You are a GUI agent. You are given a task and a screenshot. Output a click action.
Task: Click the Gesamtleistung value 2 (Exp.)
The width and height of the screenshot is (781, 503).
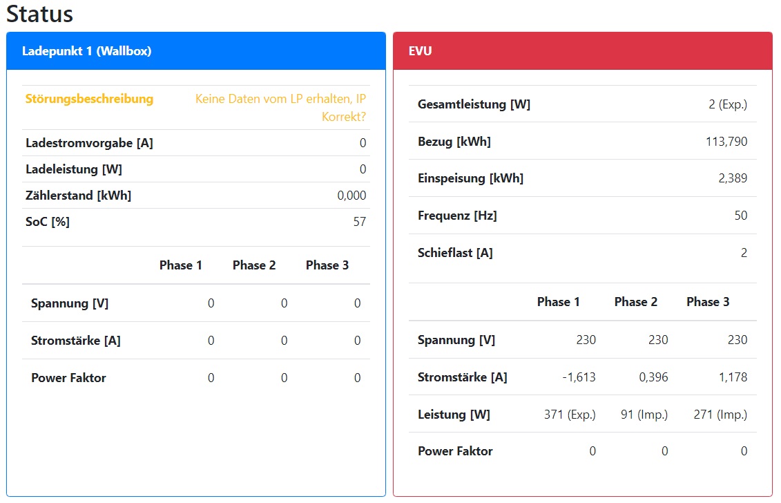(728, 104)
